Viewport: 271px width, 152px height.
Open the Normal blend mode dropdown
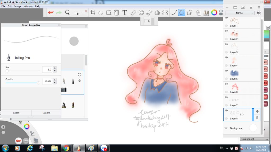(x=240, y=13)
